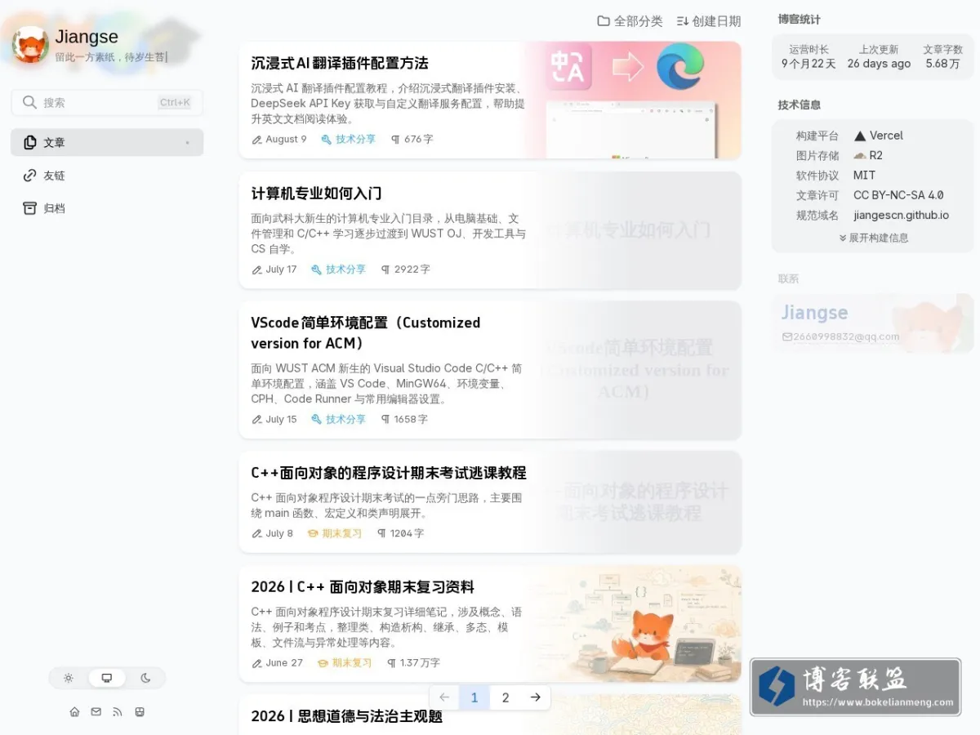Click the folder icon beside 全部分类
This screenshot has width=980, height=735.
[x=604, y=21]
